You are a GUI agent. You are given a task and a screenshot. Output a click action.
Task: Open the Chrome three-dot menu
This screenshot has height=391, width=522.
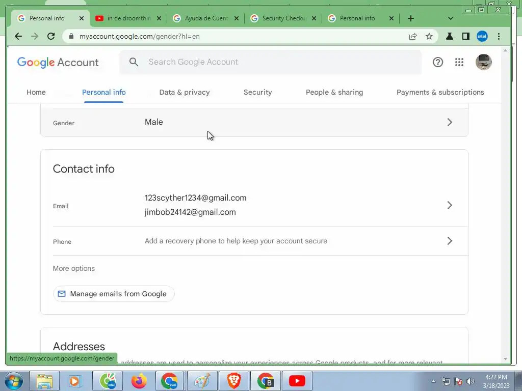tap(499, 36)
